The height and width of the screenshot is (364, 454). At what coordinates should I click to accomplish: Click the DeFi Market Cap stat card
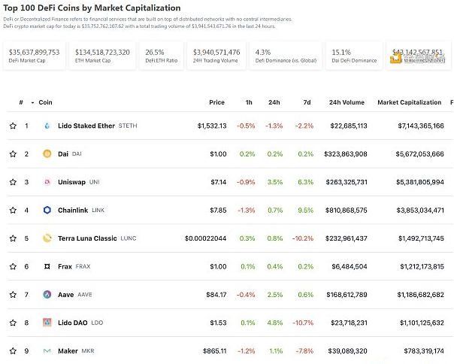34,56
